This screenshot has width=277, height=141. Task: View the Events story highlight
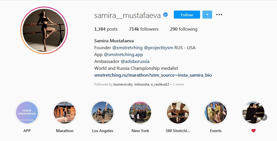[x=216, y=113]
